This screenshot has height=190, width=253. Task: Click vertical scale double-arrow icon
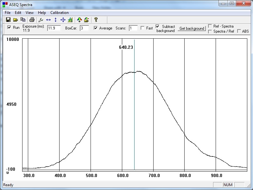coord(55,20)
